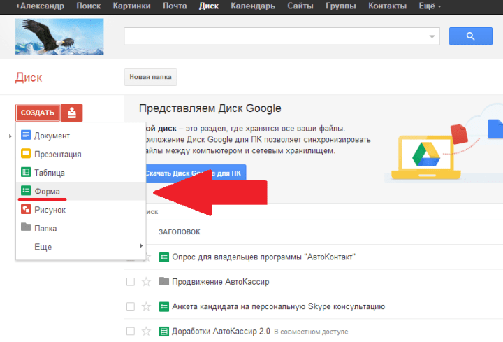503x342 pixels.
Task: Click the Новая папка button
Action: coord(150,77)
